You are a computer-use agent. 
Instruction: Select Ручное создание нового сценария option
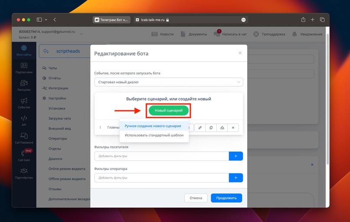[x=154, y=126]
